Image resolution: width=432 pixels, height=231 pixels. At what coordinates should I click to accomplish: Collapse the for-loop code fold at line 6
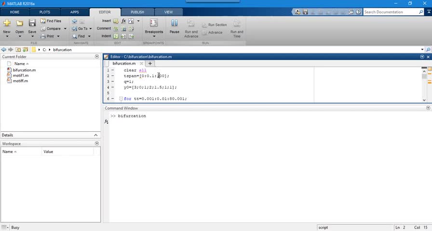point(121,99)
